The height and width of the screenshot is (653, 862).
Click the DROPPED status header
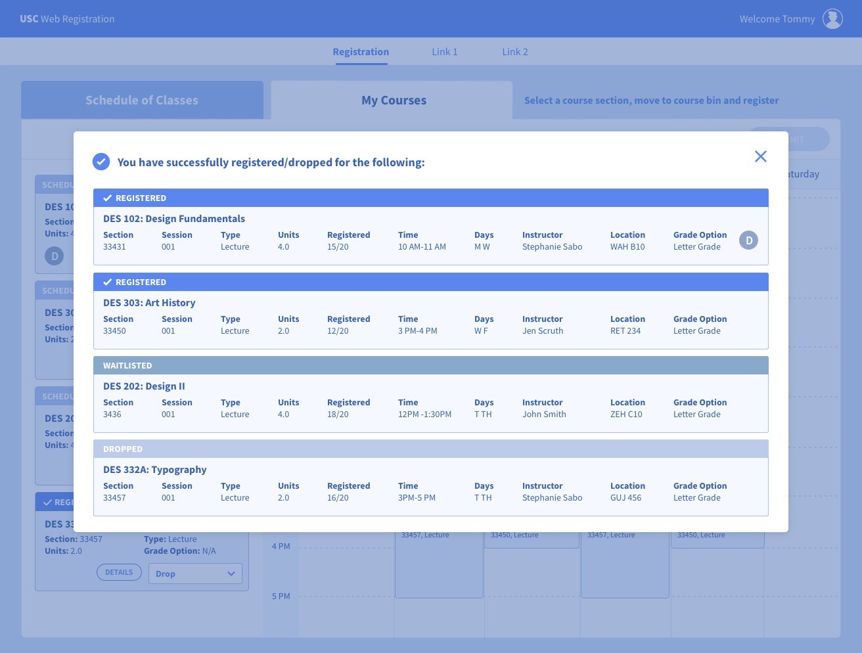tap(431, 449)
